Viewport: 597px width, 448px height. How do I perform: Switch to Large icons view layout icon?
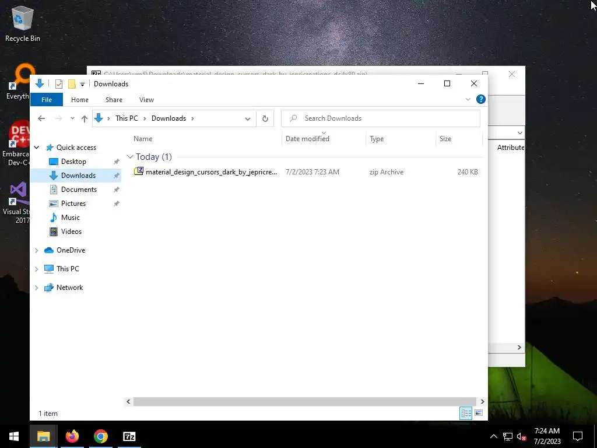tap(479, 414)
